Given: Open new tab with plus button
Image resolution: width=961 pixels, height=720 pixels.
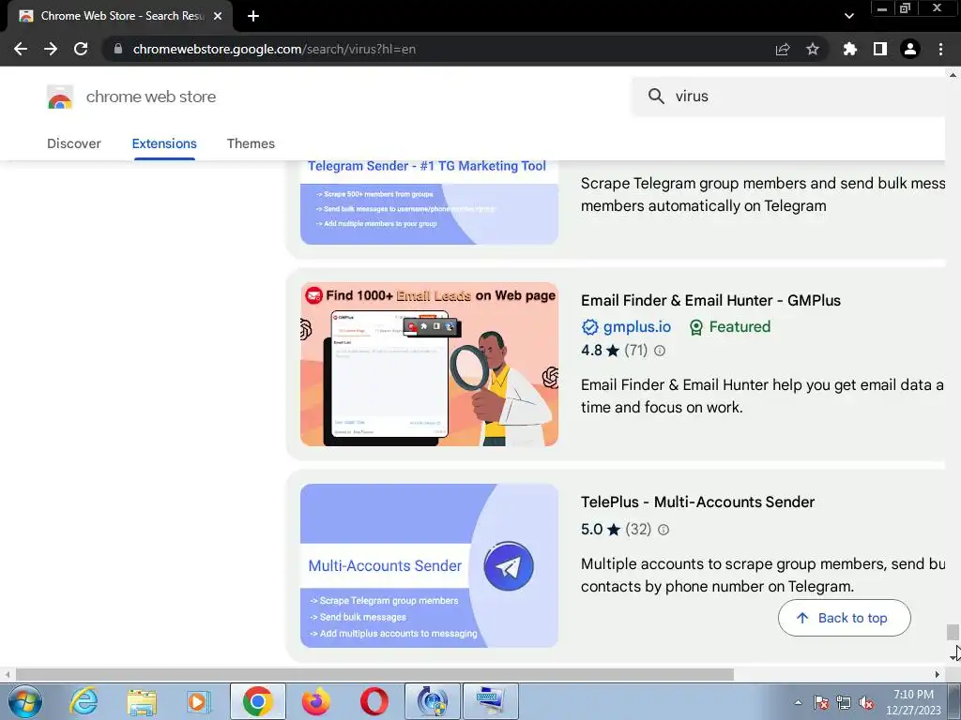Looking at the screenshot, I should tap(253, 16).
